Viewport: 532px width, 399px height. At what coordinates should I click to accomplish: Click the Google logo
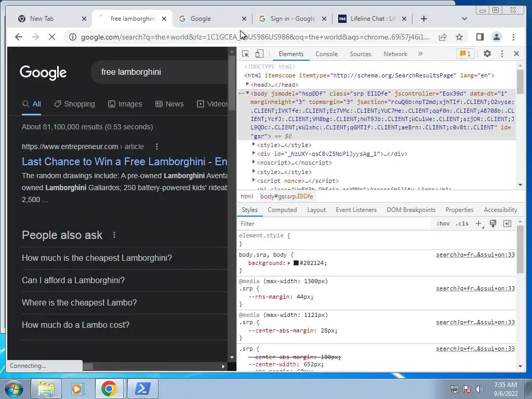coord(43,72)
